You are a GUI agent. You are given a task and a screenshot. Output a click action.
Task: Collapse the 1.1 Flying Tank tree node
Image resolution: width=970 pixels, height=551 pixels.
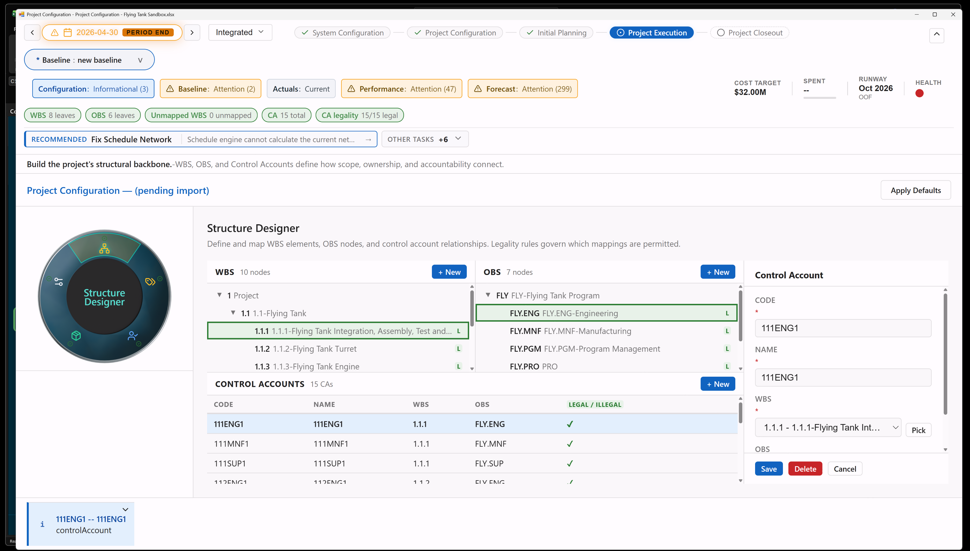233,313
